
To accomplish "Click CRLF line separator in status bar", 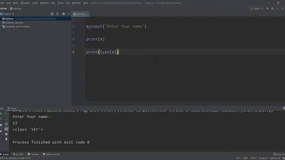I will (245, 158).
